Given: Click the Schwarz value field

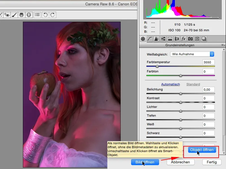Looking at the screenshot, I should 208,133.
